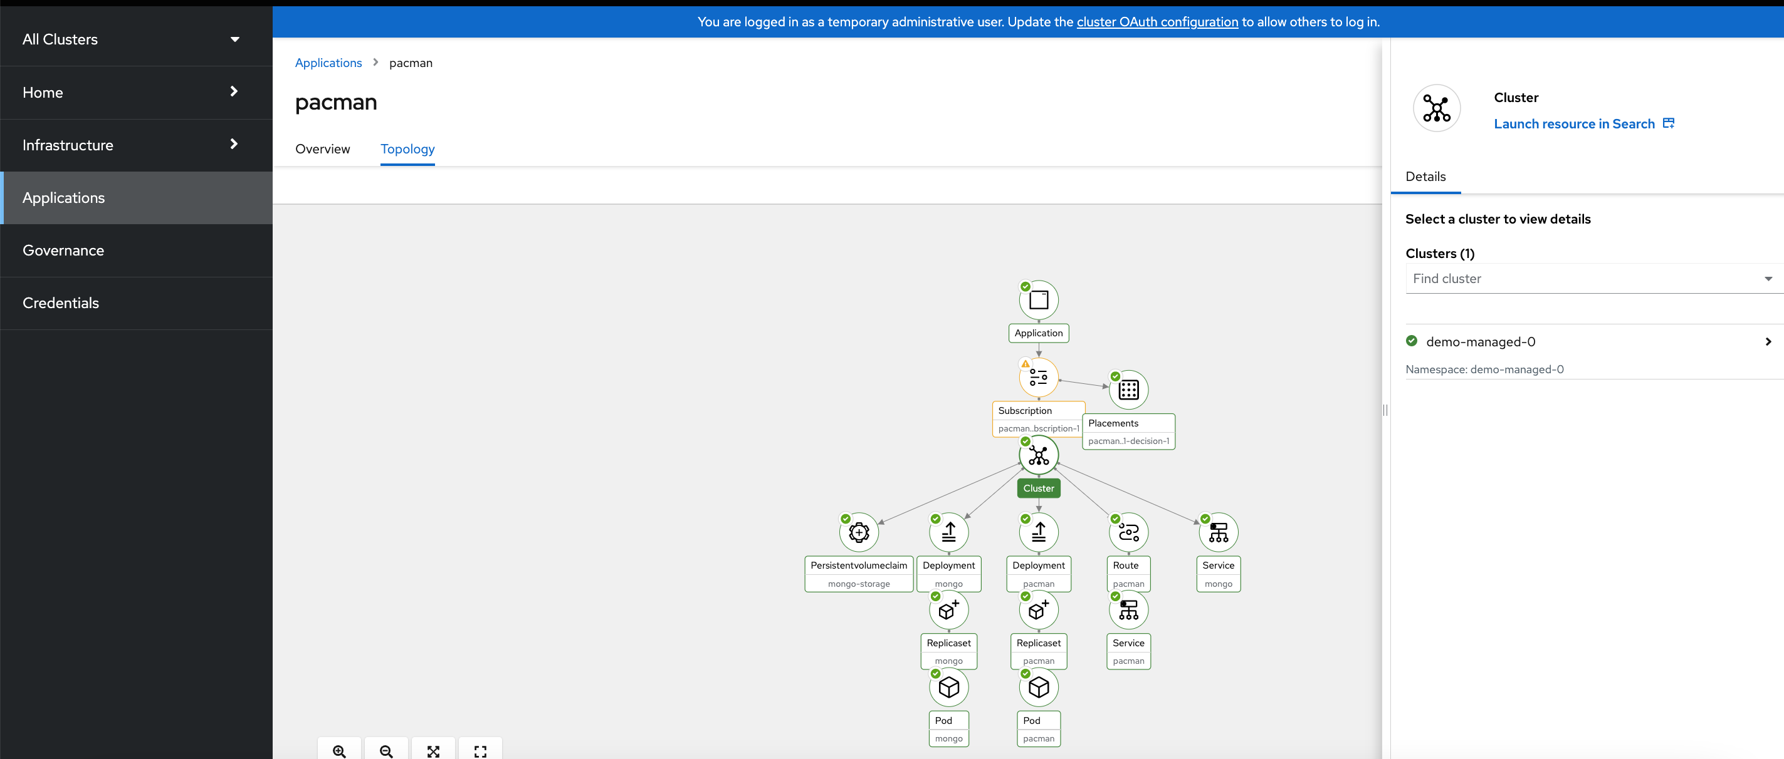Screen dimensions: 1784x759
Task: Select the Pod pacman node icon
Action: (1038, 687)
